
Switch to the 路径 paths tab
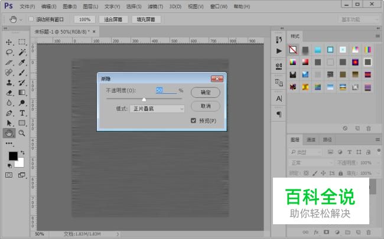click(x=327, y=140)
